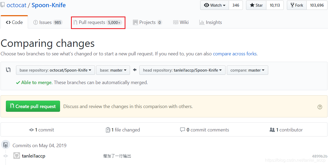Open the Watch dropdown button
This screenshot has height=165, width=328.
[x=215, y=5]
